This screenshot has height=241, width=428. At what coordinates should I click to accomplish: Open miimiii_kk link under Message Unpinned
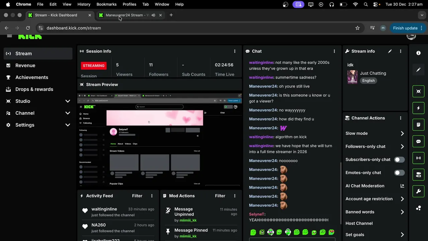[x=188, y=220]
